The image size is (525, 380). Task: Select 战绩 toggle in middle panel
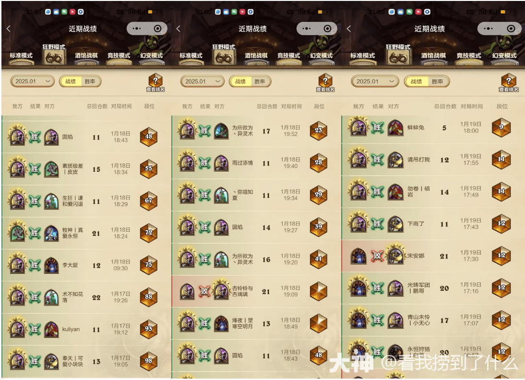(240, 82)
